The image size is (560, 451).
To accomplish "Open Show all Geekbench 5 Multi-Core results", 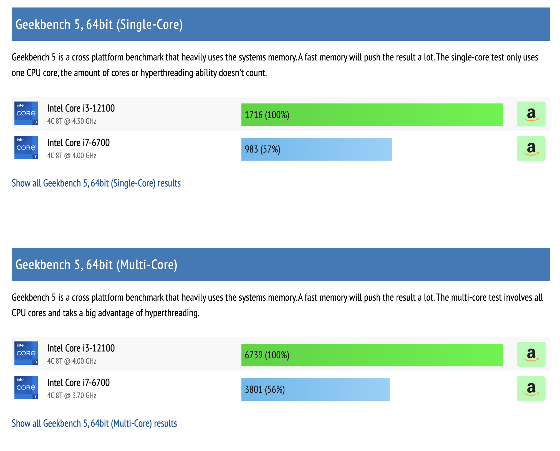I will click(94, 424).
